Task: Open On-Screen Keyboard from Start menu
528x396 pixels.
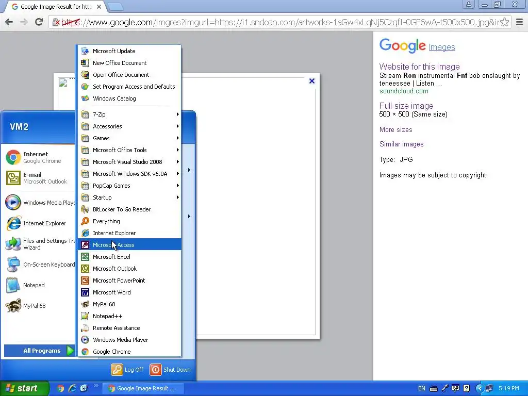Action: (x=39, y=265)
